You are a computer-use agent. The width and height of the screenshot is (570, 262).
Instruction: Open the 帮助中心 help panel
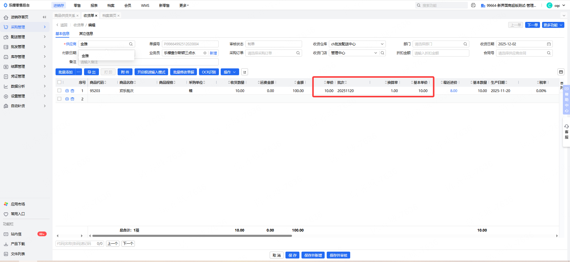click(566, 100)
